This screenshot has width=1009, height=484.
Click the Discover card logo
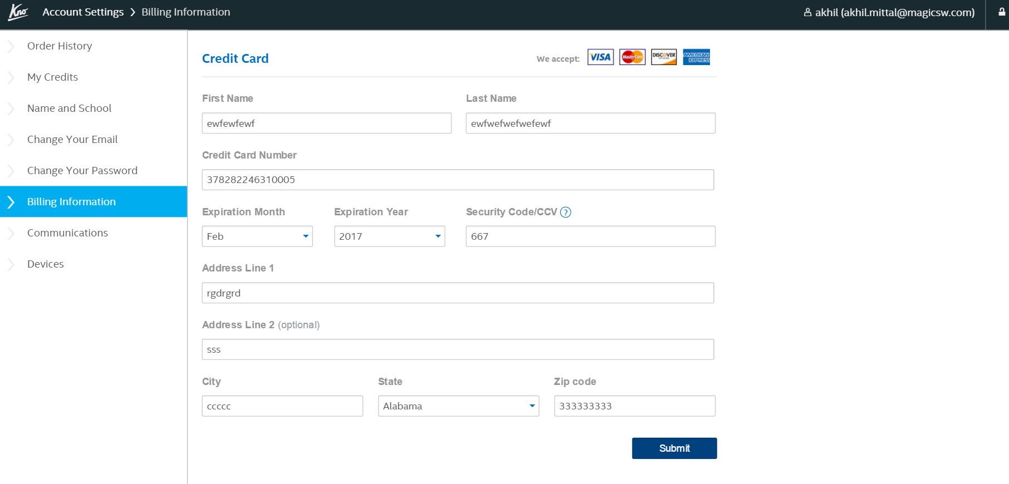664,57
